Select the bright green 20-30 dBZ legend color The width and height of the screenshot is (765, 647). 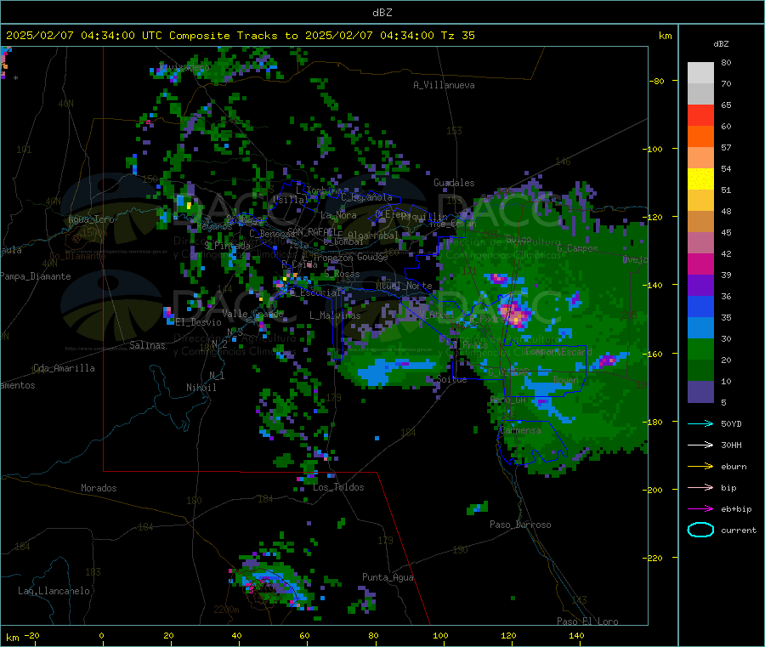pos(700,349)
